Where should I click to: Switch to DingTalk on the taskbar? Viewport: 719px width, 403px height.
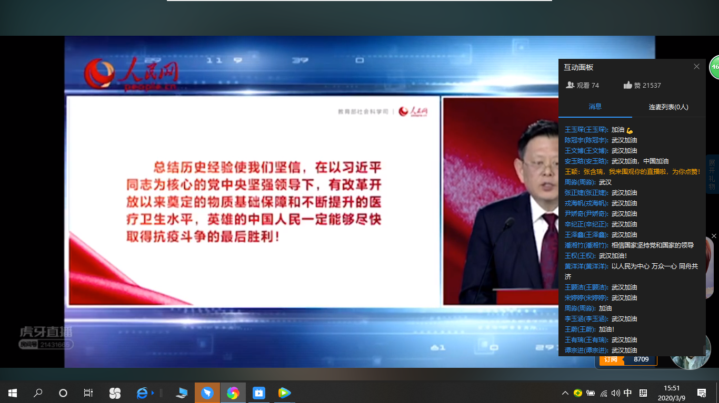[207, 392]
